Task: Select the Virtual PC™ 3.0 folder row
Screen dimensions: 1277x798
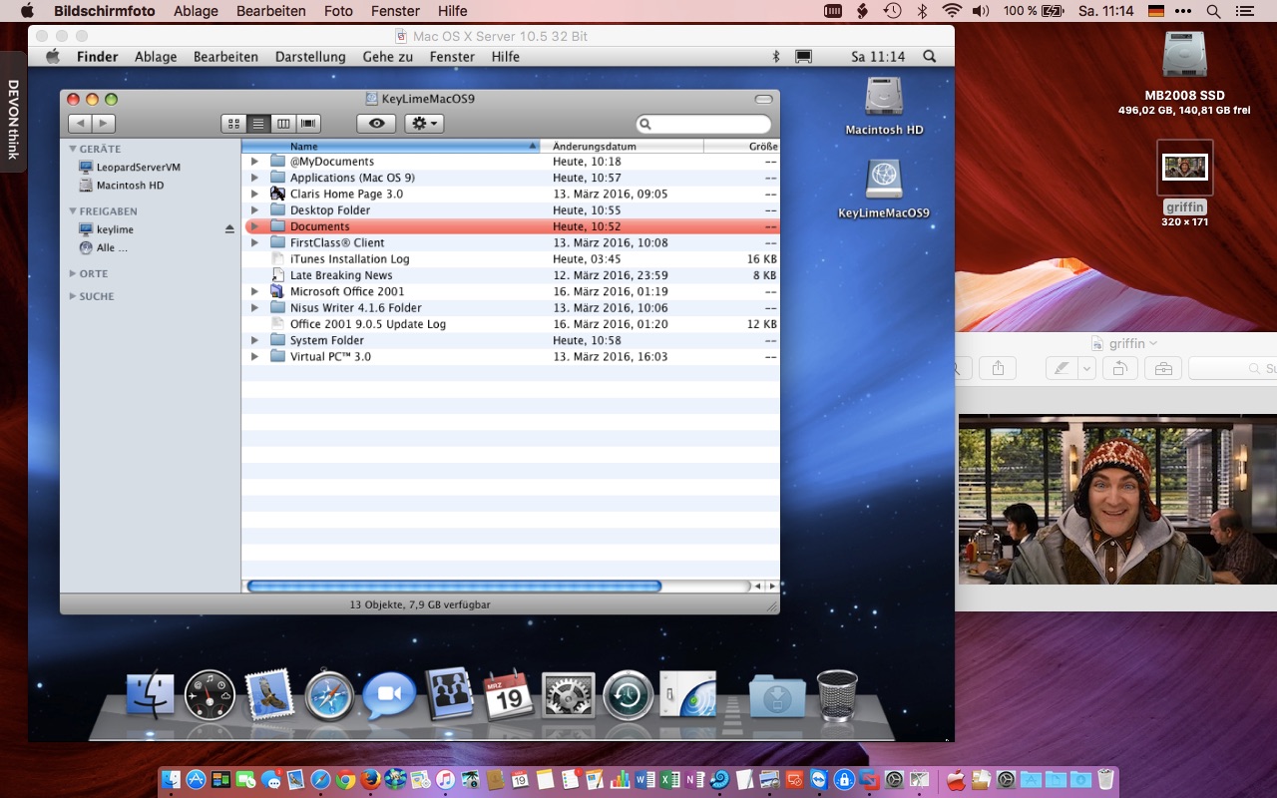Action: [511, 356]
